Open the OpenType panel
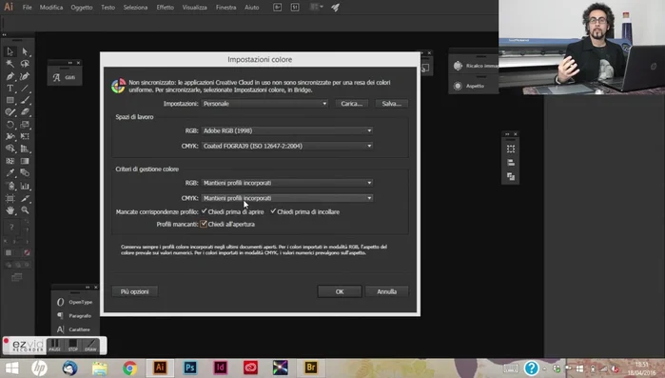Image resolution: width=665 pixels, height=378 pixels. (74, 302)
